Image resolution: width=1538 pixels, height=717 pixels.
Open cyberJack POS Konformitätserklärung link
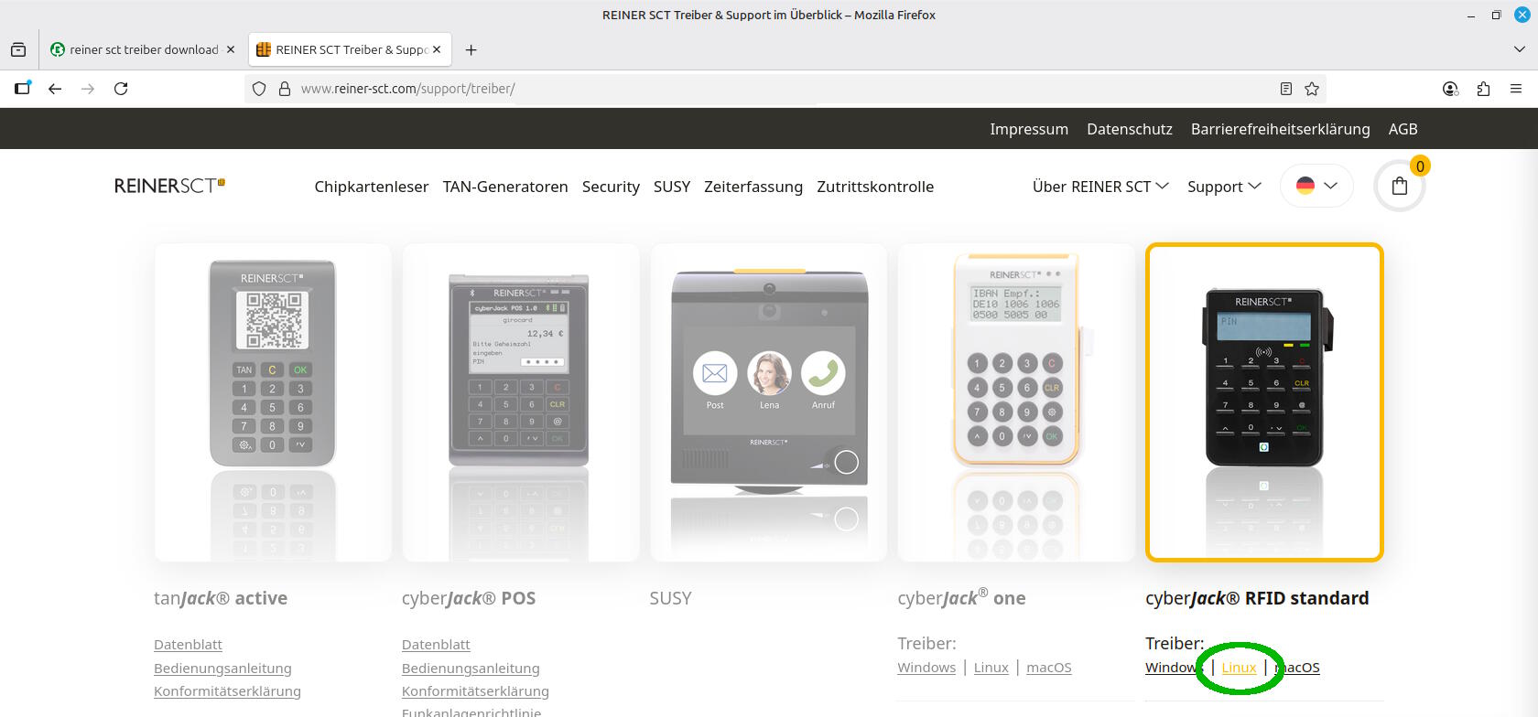tap(475, 691)
